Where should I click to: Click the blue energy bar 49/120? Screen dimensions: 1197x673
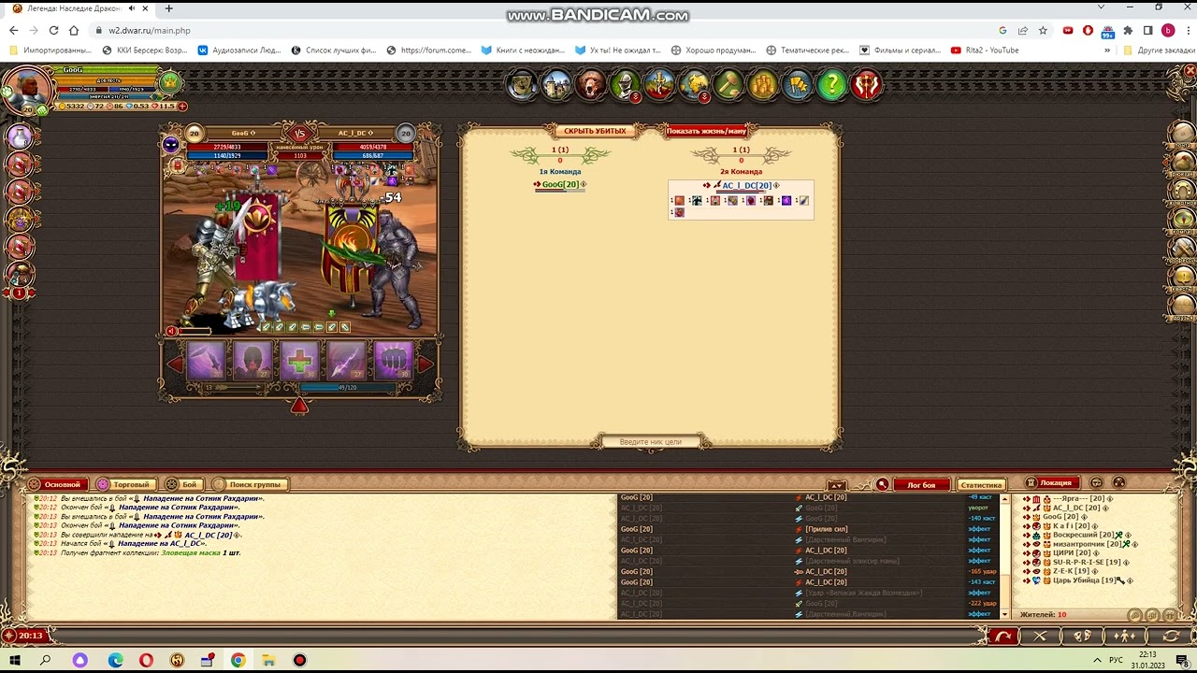point(347,387)
